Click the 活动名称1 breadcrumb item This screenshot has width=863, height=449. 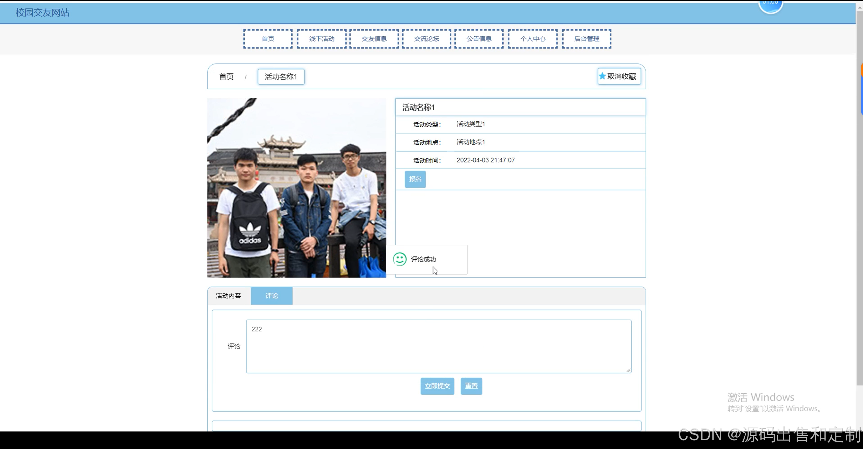pyautogui.click(x=281, y=77)
